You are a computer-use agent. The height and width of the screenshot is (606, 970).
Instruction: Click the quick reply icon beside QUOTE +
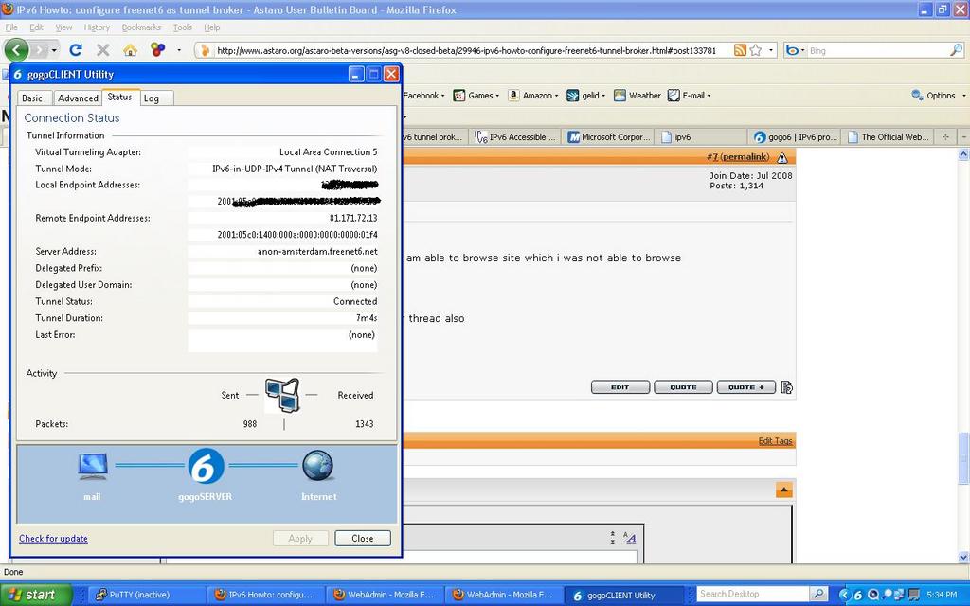[787, 387]
